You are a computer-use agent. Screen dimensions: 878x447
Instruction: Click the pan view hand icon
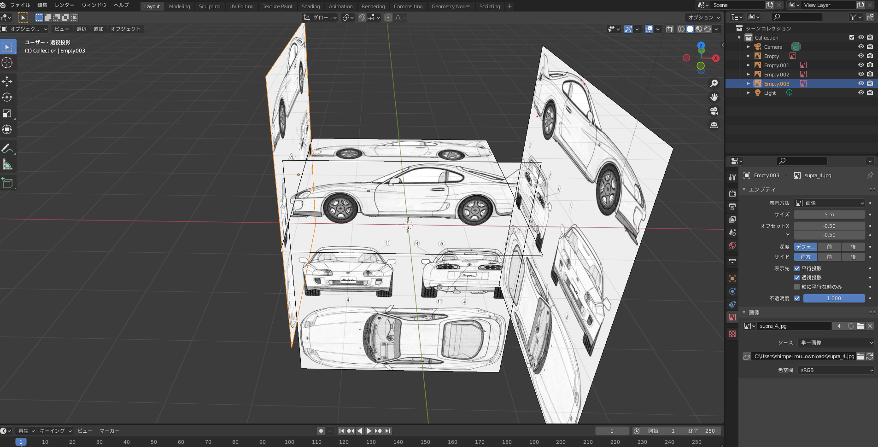click(x=714, y=97)
